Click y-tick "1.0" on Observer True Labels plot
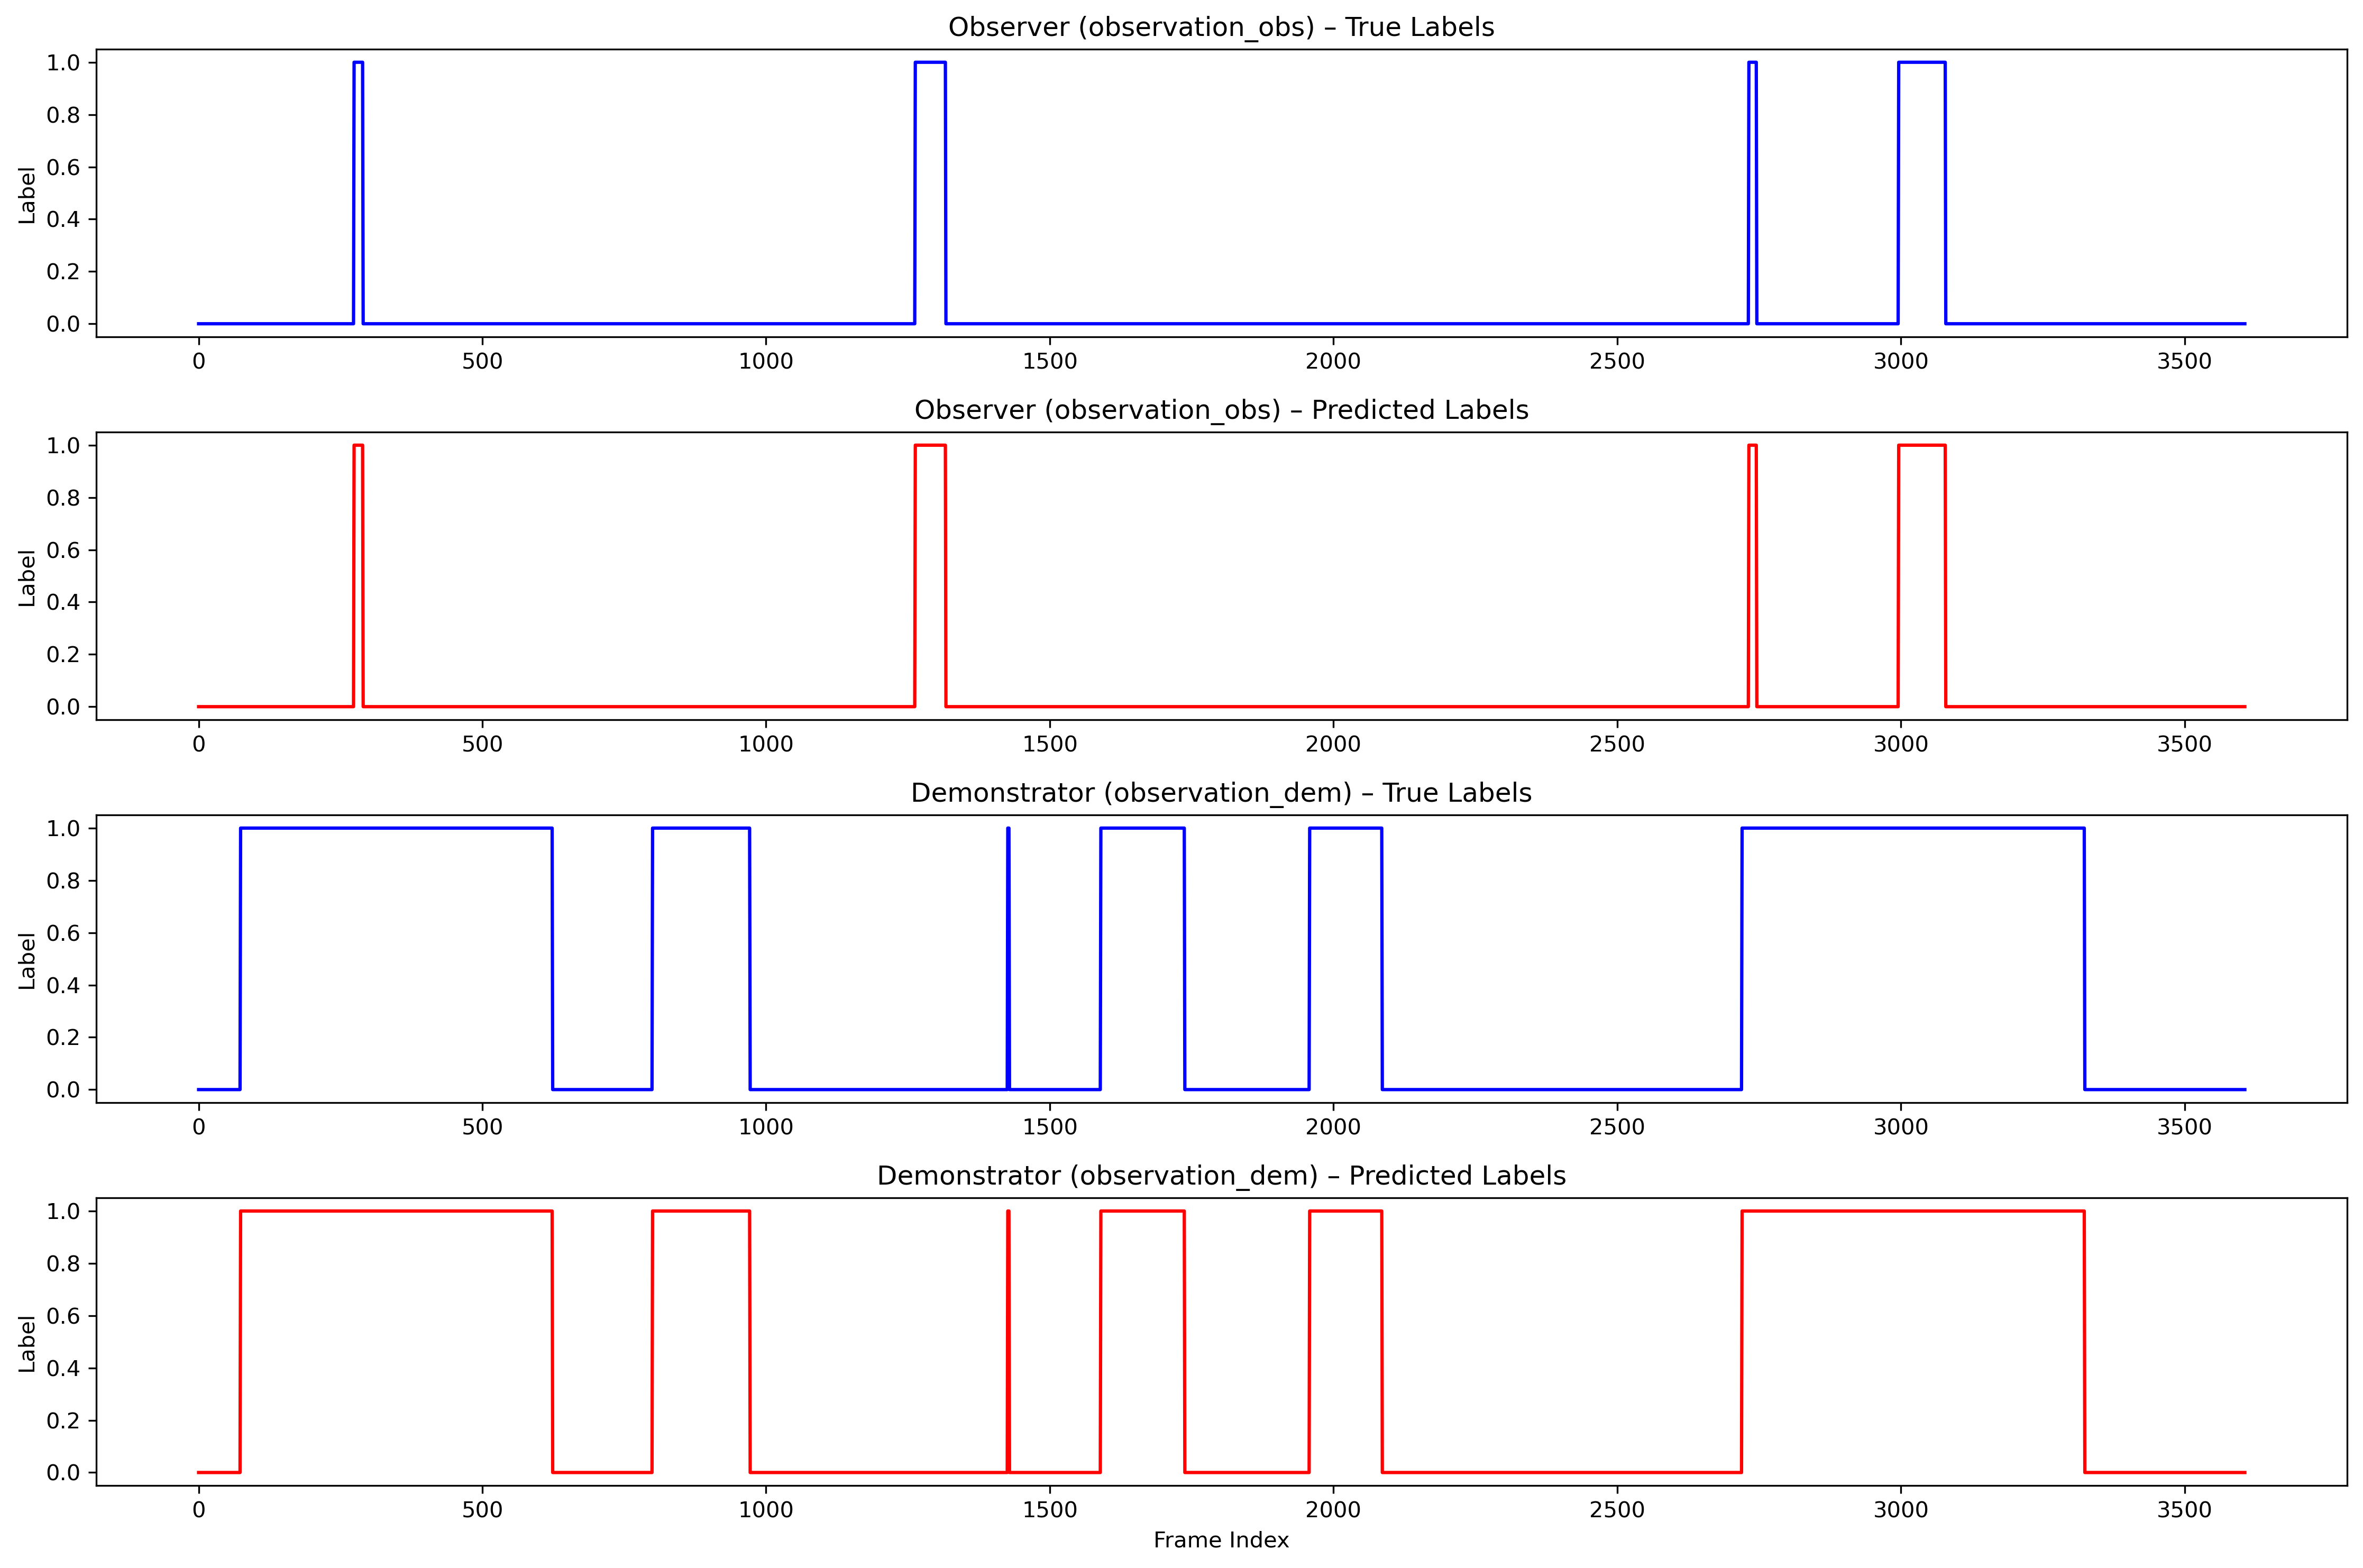2363x1568 pixels. [x=63, y=63]
